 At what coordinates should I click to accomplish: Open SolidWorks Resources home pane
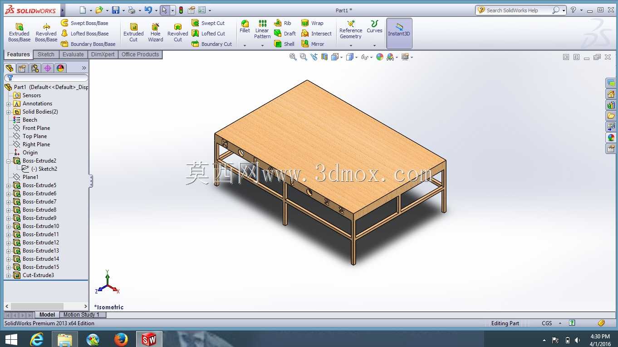coord(611,94)
